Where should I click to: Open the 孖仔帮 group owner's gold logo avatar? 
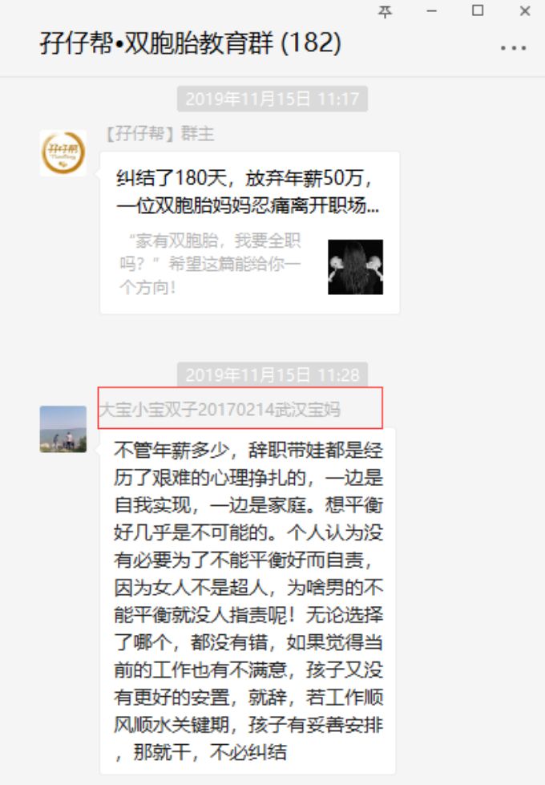63,152
